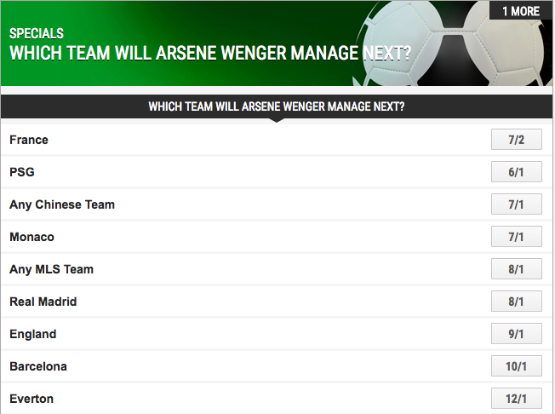Image resolution: width=555 pixels, height=414 pixels.
Task: Click the England 9/1 odds button
Action: pyautogui.click(x=516, y=334)
